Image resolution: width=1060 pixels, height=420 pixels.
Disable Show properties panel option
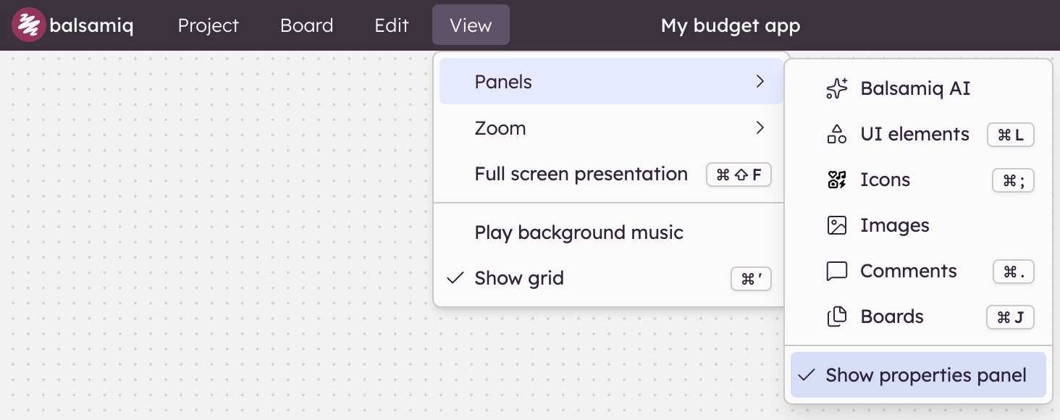click(918, 375)
